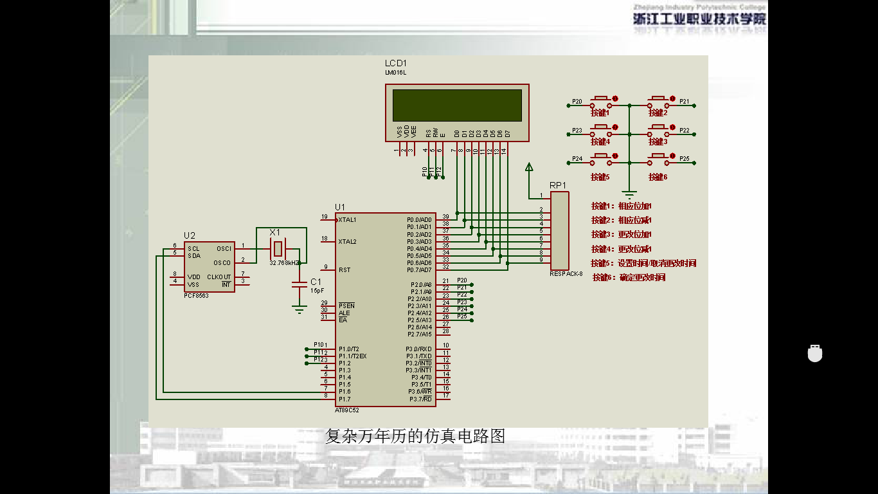Click the P0.0/AD0 pin label
Viewport: 878px width, 494px height.
(419, 219)
